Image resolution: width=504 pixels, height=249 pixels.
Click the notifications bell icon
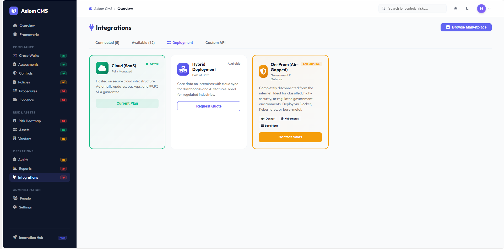(x=456, y=9)
